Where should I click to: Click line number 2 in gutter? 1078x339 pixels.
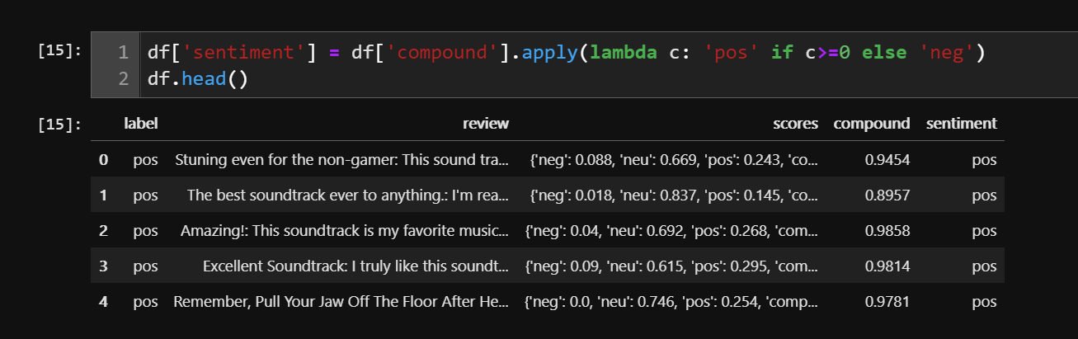pos(123,82)
